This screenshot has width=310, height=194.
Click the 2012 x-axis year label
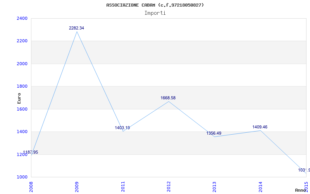click(169, 187)
